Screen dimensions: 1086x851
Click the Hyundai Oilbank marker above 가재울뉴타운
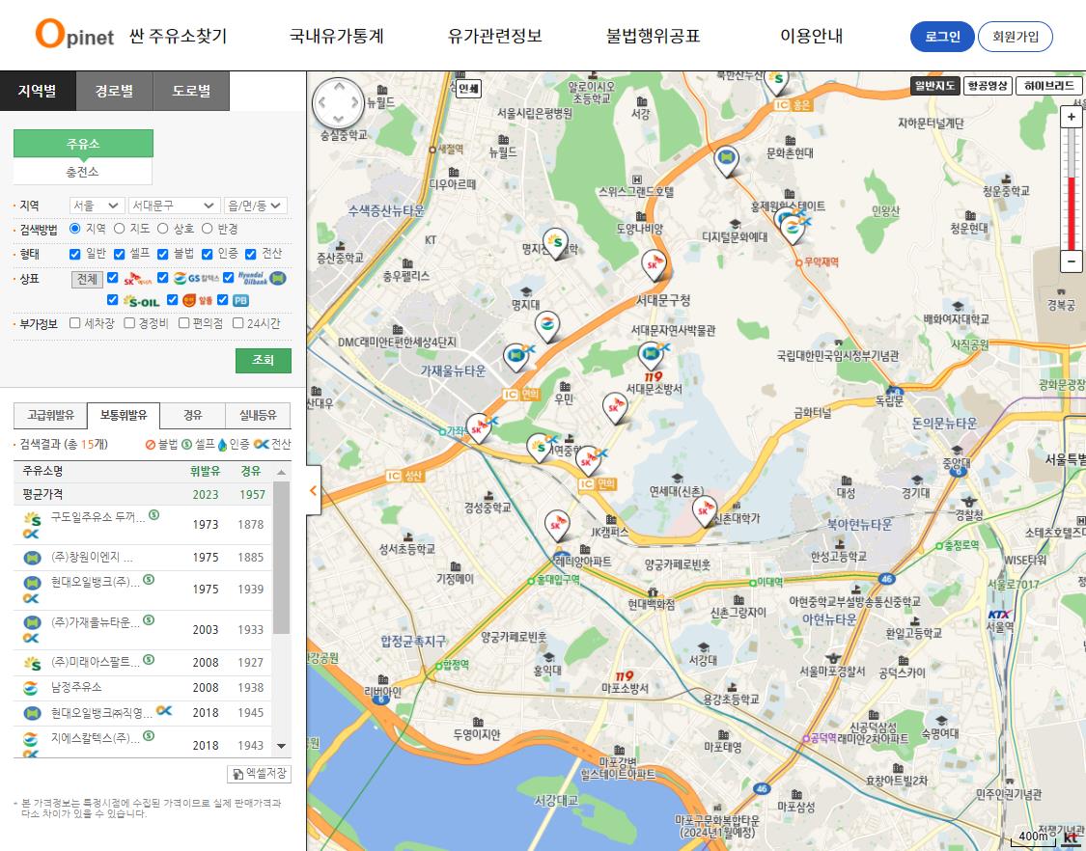[516, 358]
